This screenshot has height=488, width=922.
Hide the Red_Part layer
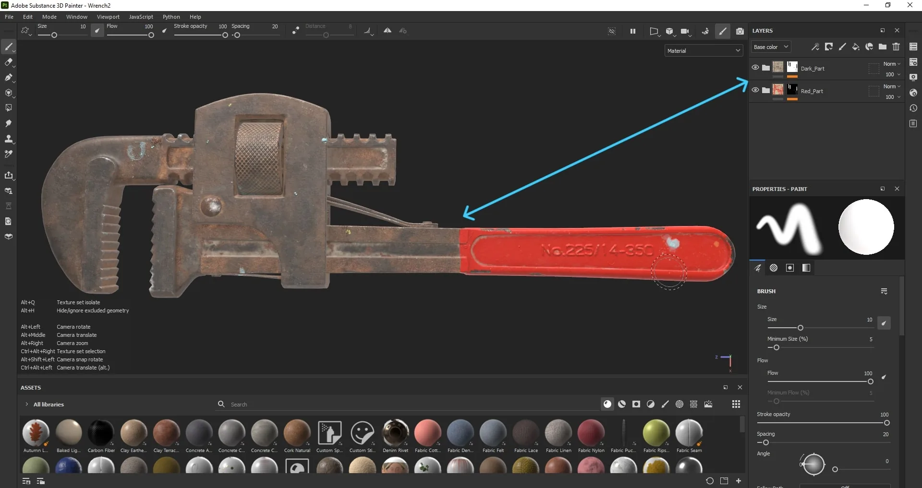tap(755, 90)
